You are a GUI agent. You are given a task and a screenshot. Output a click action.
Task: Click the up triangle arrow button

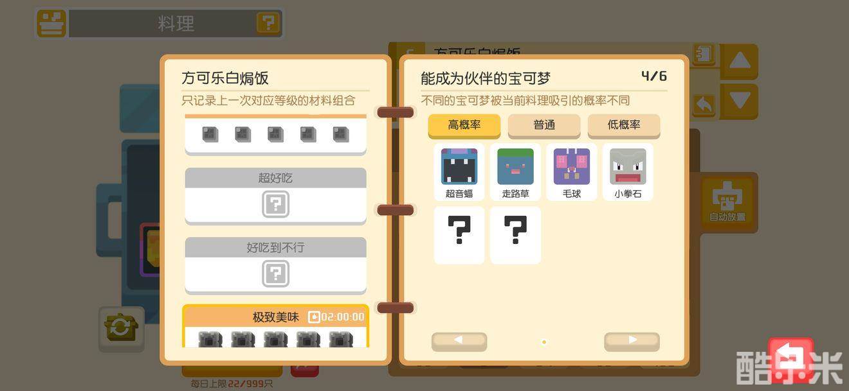click(x=740, y=62)
